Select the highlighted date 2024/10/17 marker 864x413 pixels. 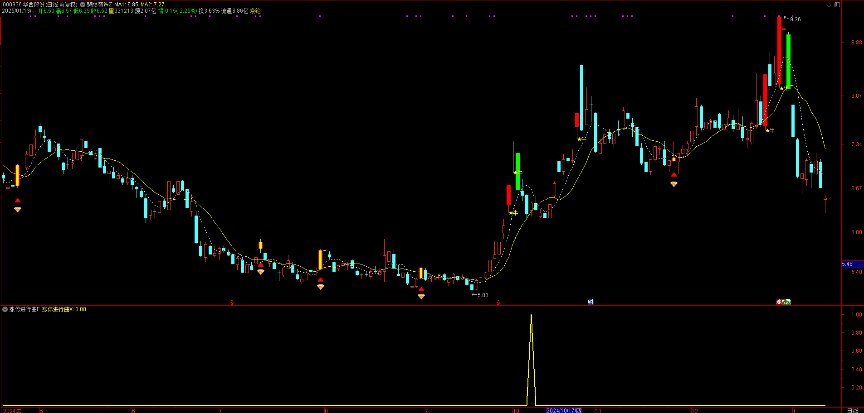point(564,410)
